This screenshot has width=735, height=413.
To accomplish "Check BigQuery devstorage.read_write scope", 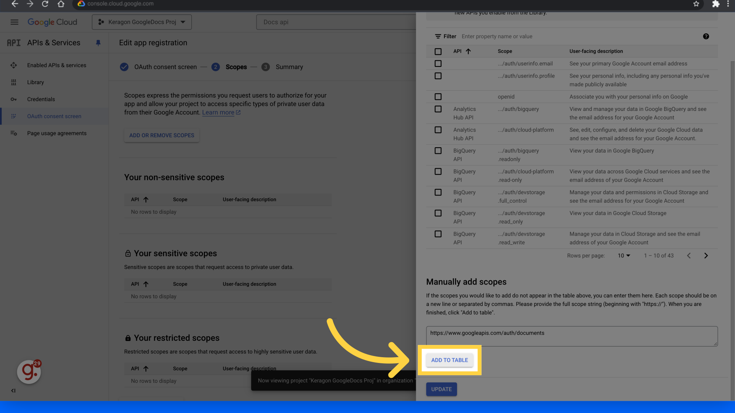I will click(x=438, y=234).
